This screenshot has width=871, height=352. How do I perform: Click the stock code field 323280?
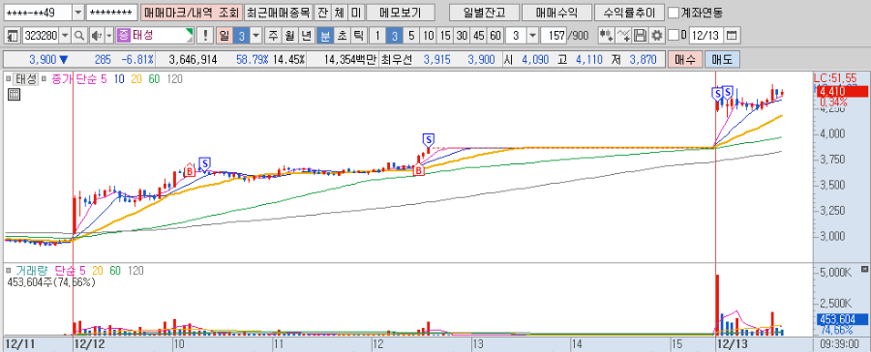tap(41, 36)
